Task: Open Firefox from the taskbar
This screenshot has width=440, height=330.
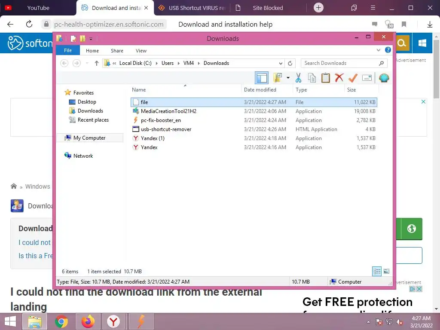Action: pyautogui.click(x=88, y=321)
